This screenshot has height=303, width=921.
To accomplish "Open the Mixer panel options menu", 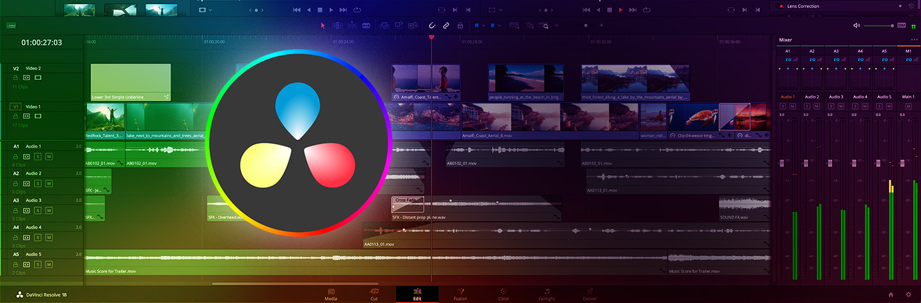I will coord(915,40).
